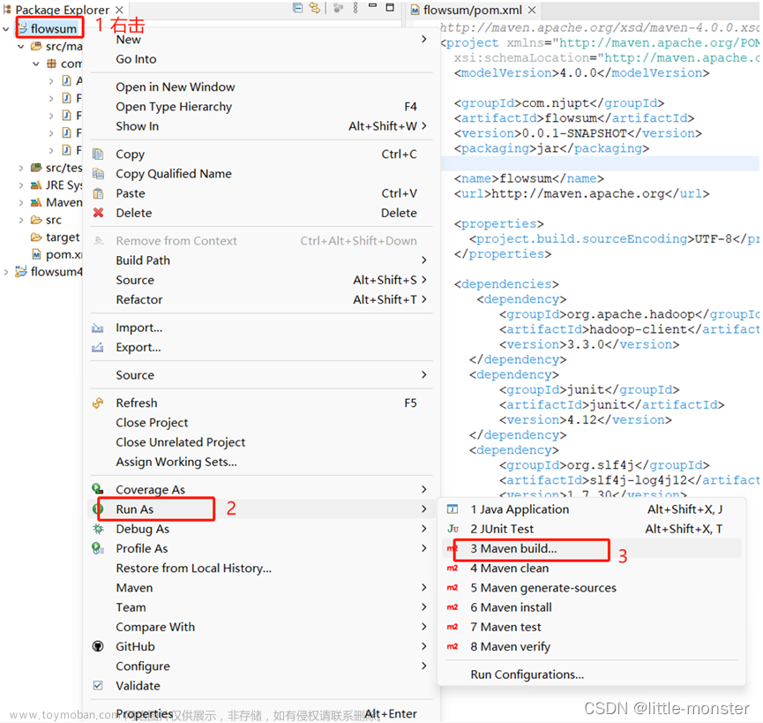Collapse the src/main source folder arrow
Image resolution: width=763 pixels, height=723 pixels.
point(21,47)
